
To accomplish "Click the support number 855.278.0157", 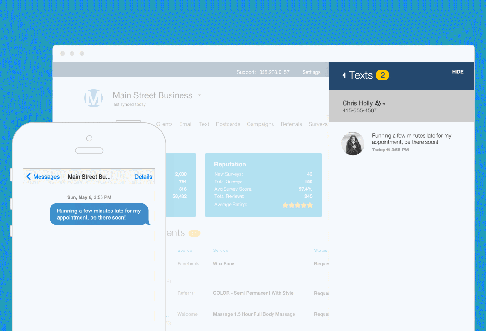I will tap(274, 72).
